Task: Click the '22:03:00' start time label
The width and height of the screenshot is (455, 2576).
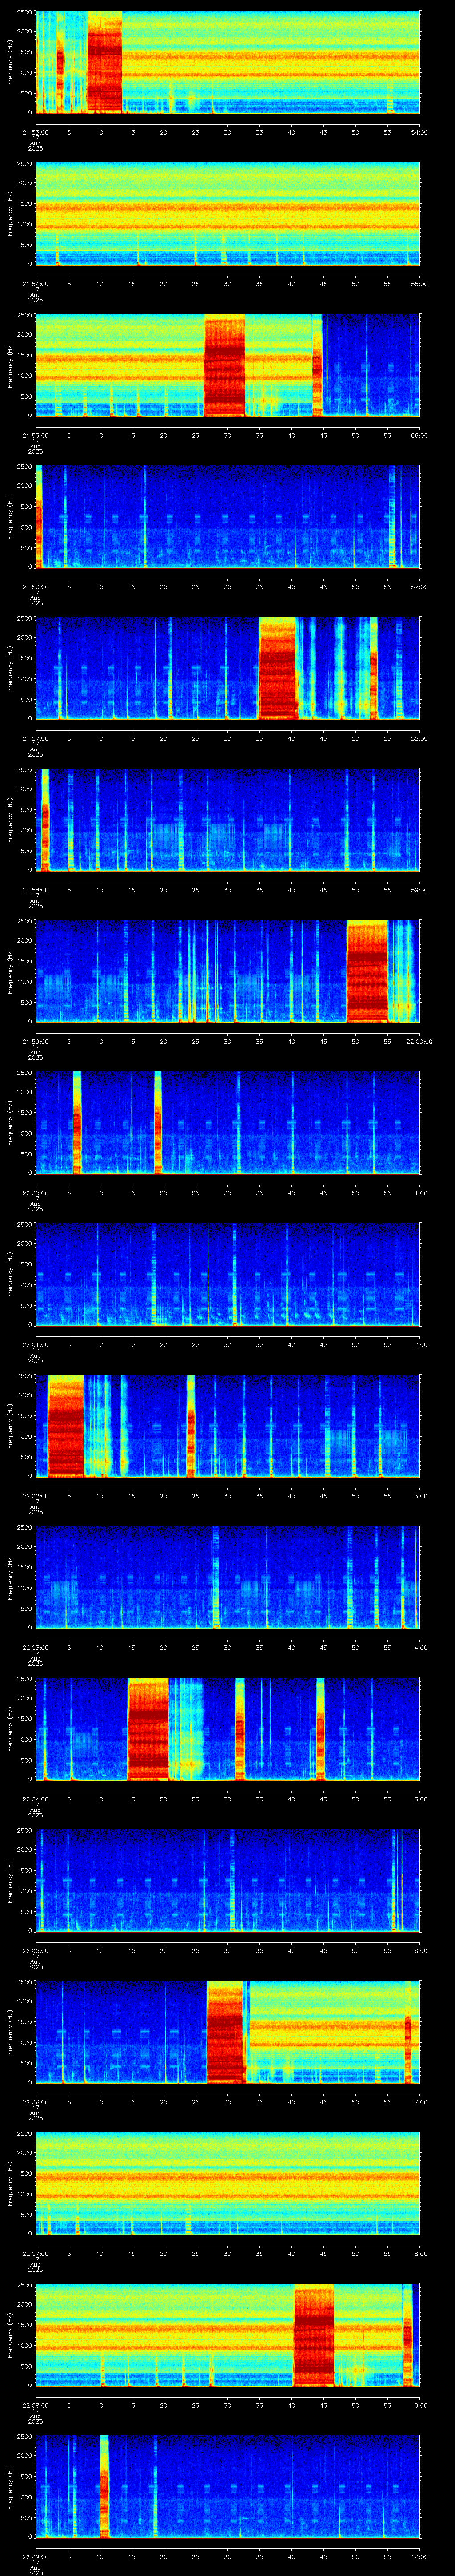Action: pos(36,1647)
